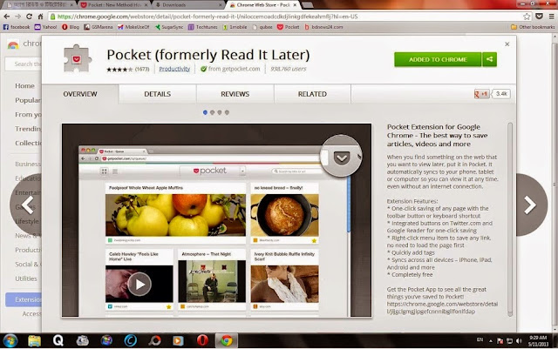Expand the Other bookmarks folder
Viewport: 558px width, 349px height.
point(533,27)
